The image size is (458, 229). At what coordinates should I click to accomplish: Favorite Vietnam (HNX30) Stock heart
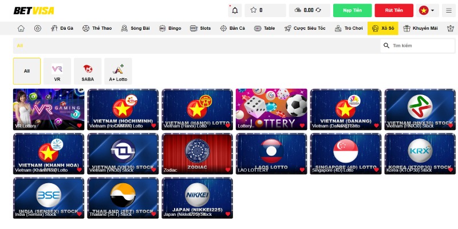coord(451,125)
